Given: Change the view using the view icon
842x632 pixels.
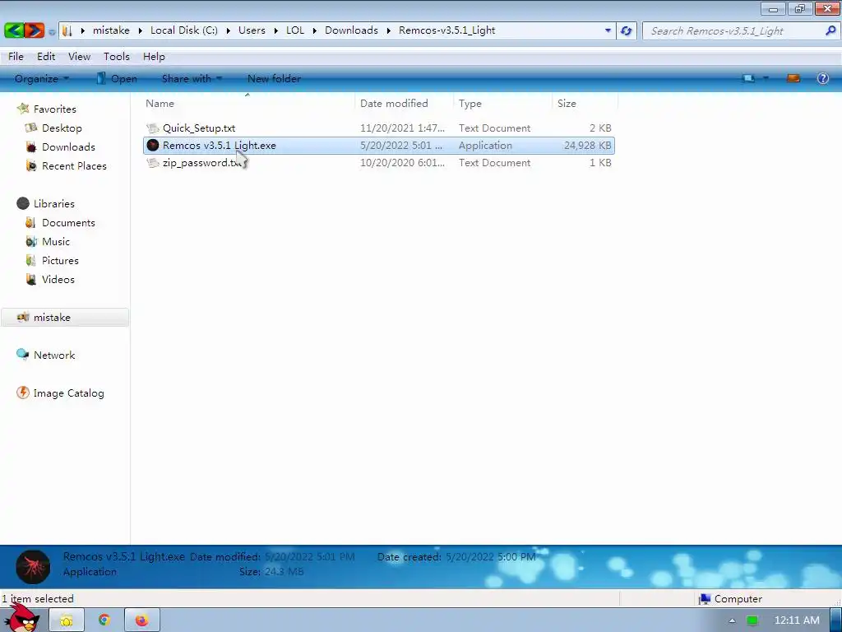Looking at the screenshot, I should pyautogui.click(x=748, y=78).
